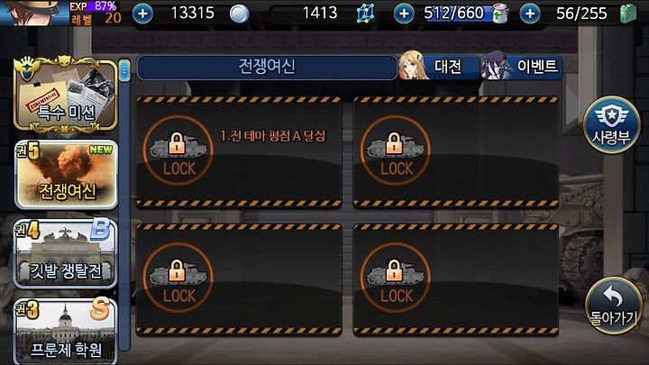Open the commander avatar portrait
The height and width of the screenshot is (365, 649).
34,13
